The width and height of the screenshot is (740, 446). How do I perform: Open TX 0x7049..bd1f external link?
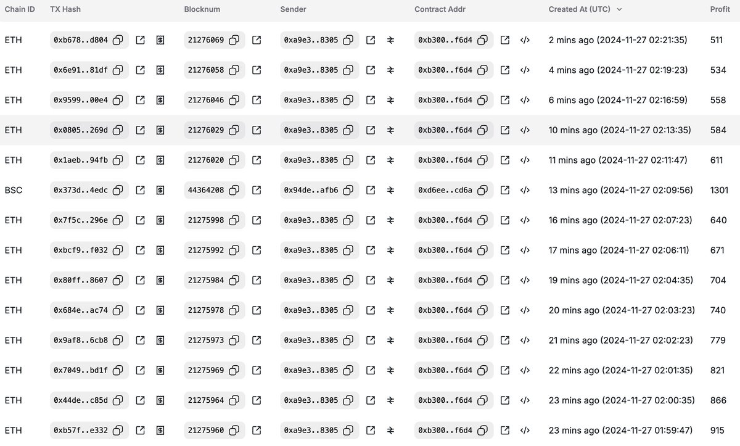[x=140, y=370]
